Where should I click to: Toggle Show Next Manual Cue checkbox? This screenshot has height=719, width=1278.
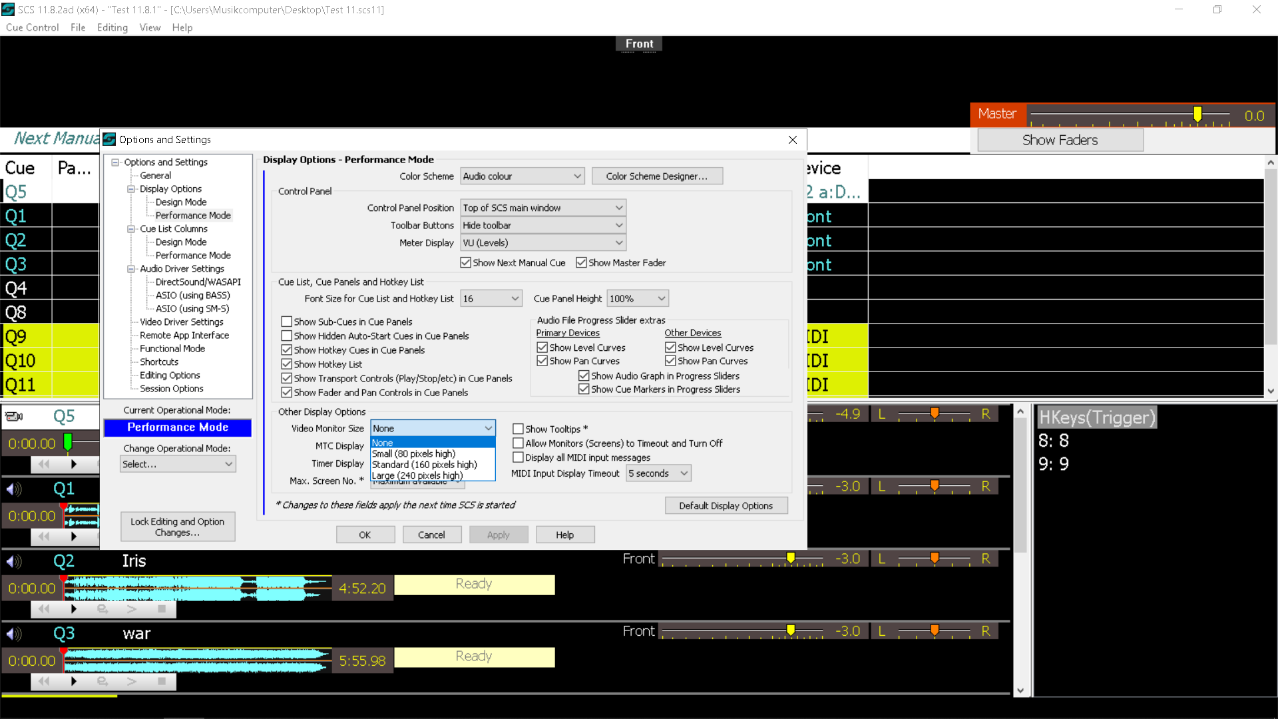point(466,262)
